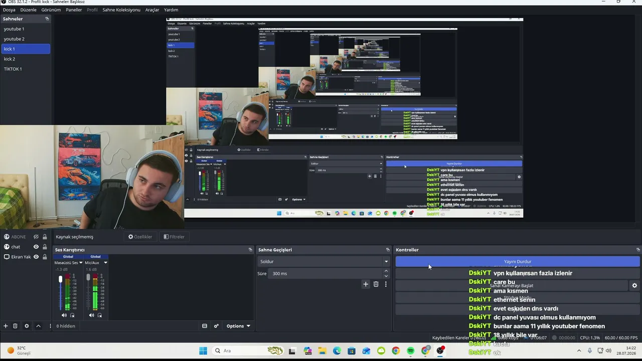Add a new source with the plus icon
This screenshot has width=642, height=361.
click(6, 326)
